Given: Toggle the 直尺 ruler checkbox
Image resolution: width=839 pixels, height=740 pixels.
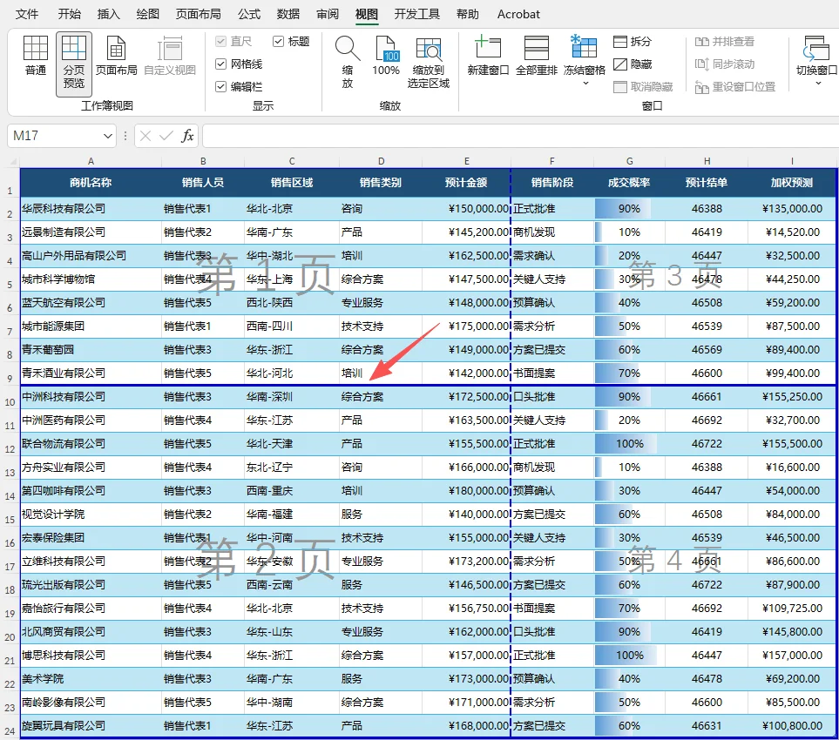Looking at the screenshot, I should point(220,41).
